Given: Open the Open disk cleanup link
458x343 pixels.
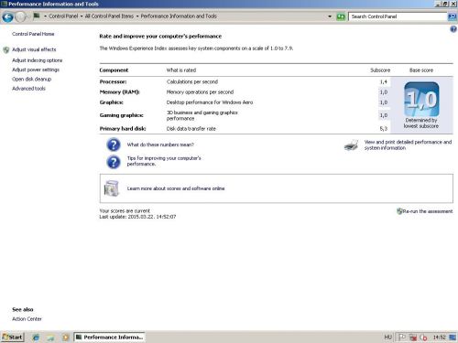Looking at the screenshot, I should (x=31, y=79).
